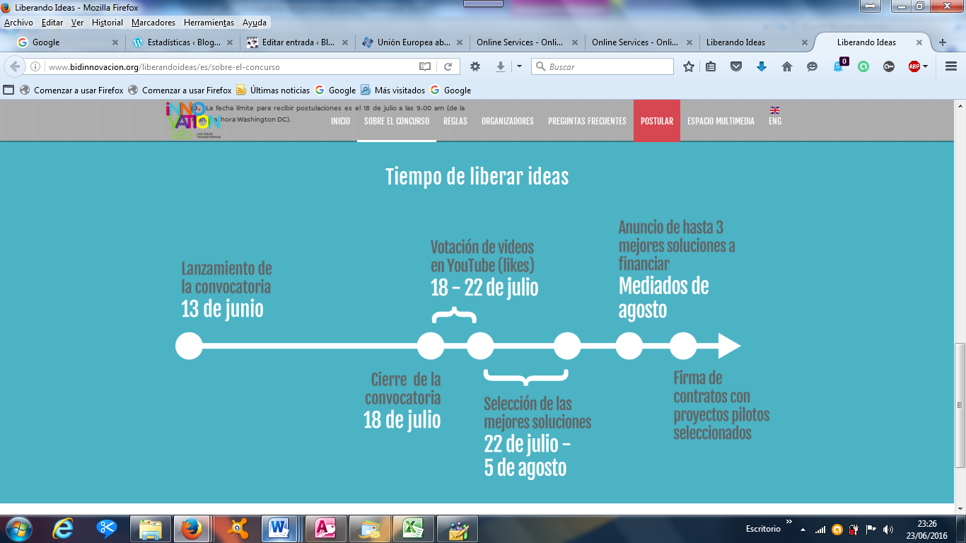Open a new tab with plus button
The image size is (966, 543).
[x=942, y=42]
